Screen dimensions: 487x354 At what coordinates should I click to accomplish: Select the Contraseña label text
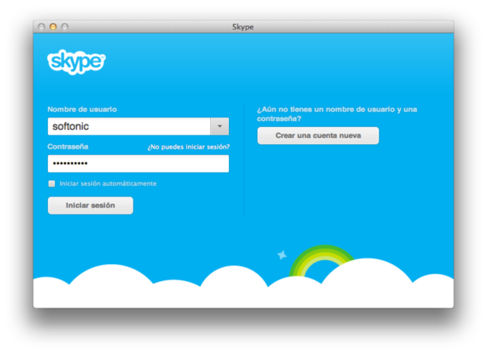(x=68, y=147)
